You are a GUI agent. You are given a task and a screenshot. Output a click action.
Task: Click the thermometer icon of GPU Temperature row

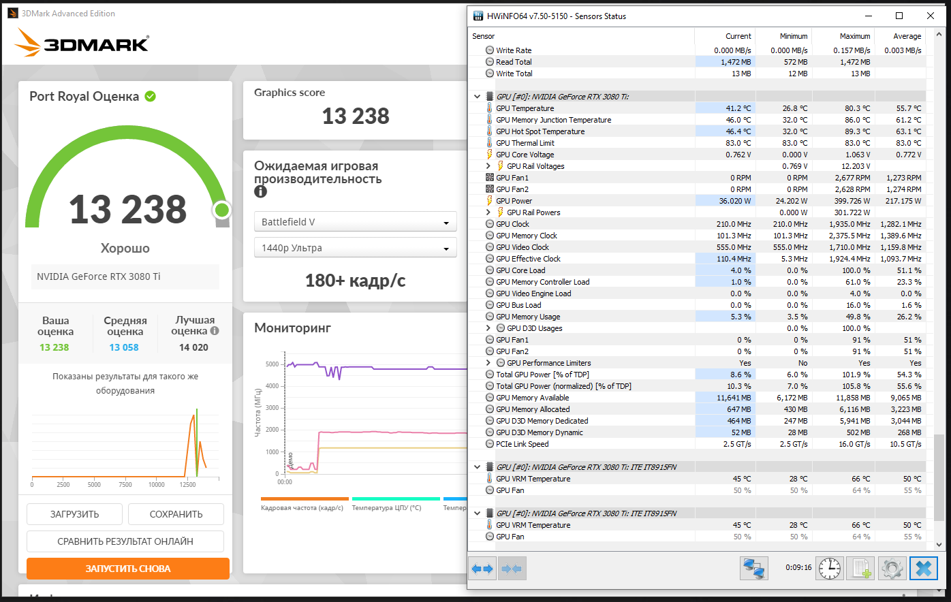pyautogui.click(x=489, y=108)
